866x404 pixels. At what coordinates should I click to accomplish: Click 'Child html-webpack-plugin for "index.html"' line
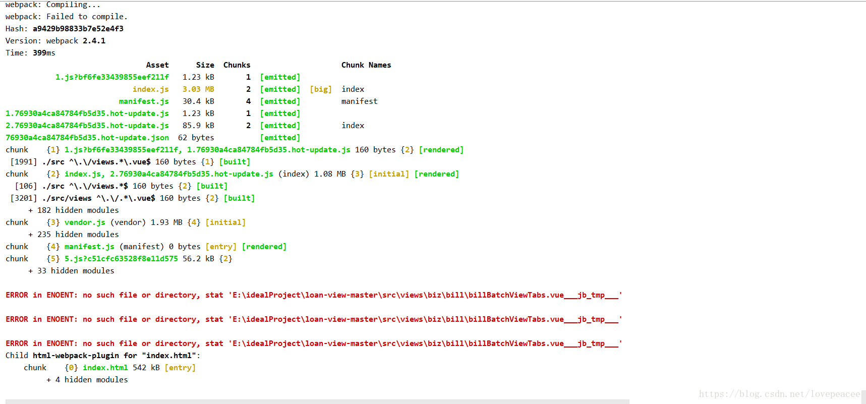click(103, 356)
